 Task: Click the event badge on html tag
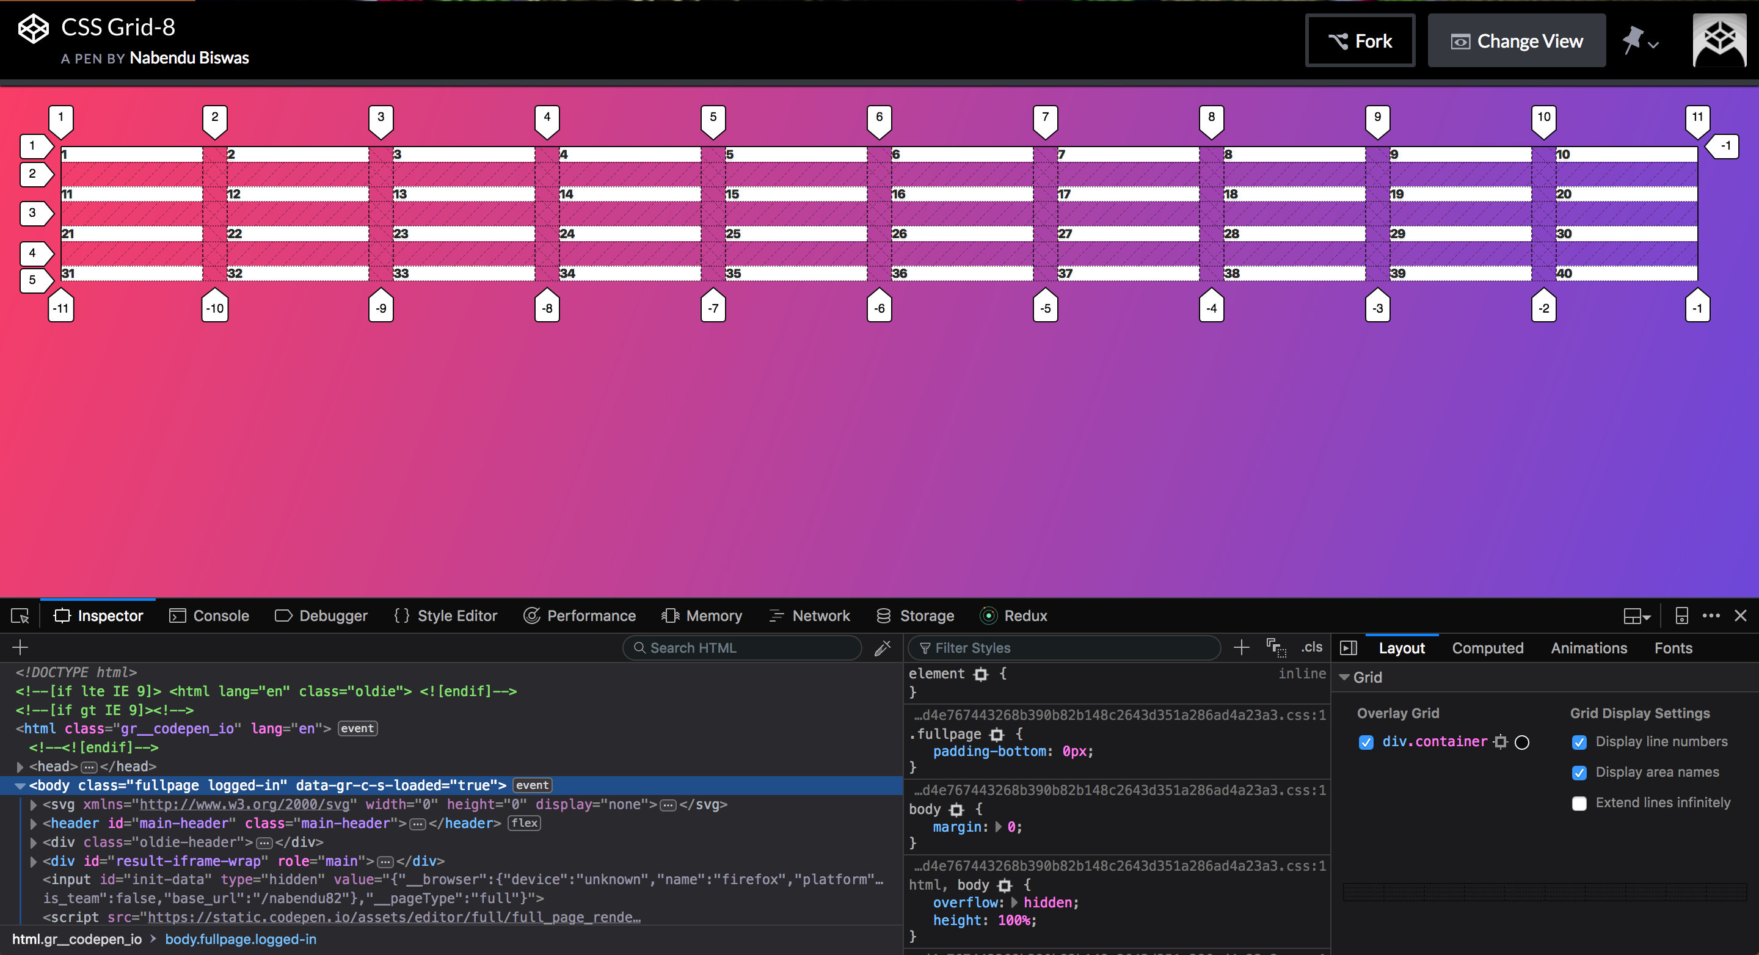[357, 728]
